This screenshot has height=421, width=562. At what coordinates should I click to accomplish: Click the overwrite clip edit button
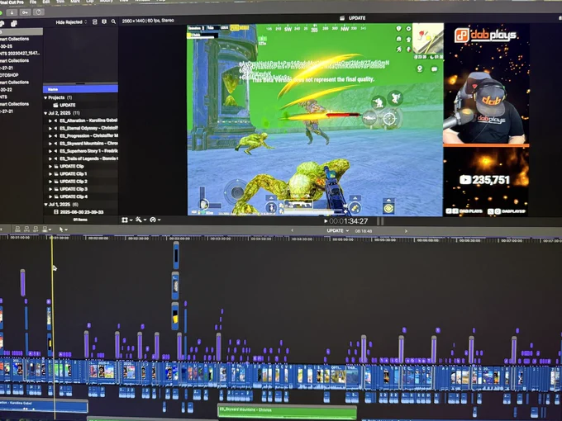45,229
